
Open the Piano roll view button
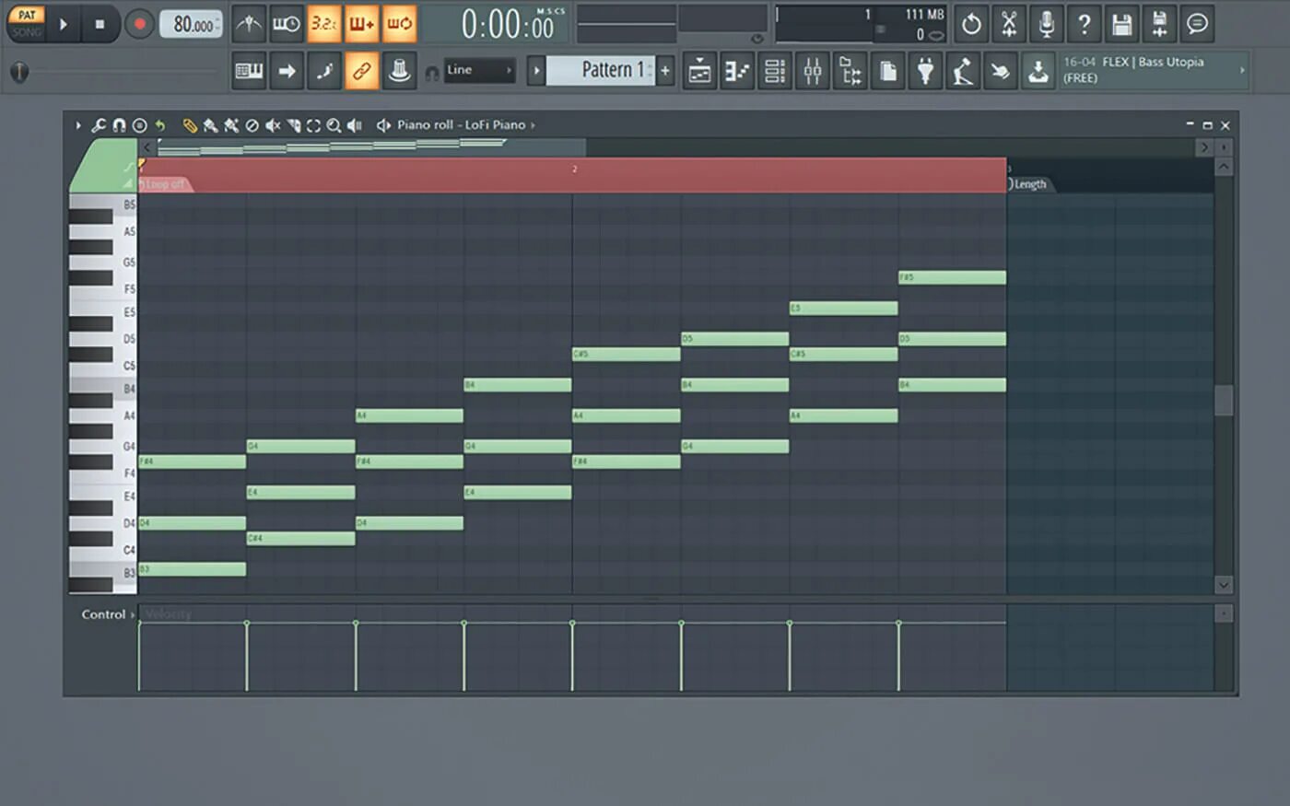coord(737,71)
